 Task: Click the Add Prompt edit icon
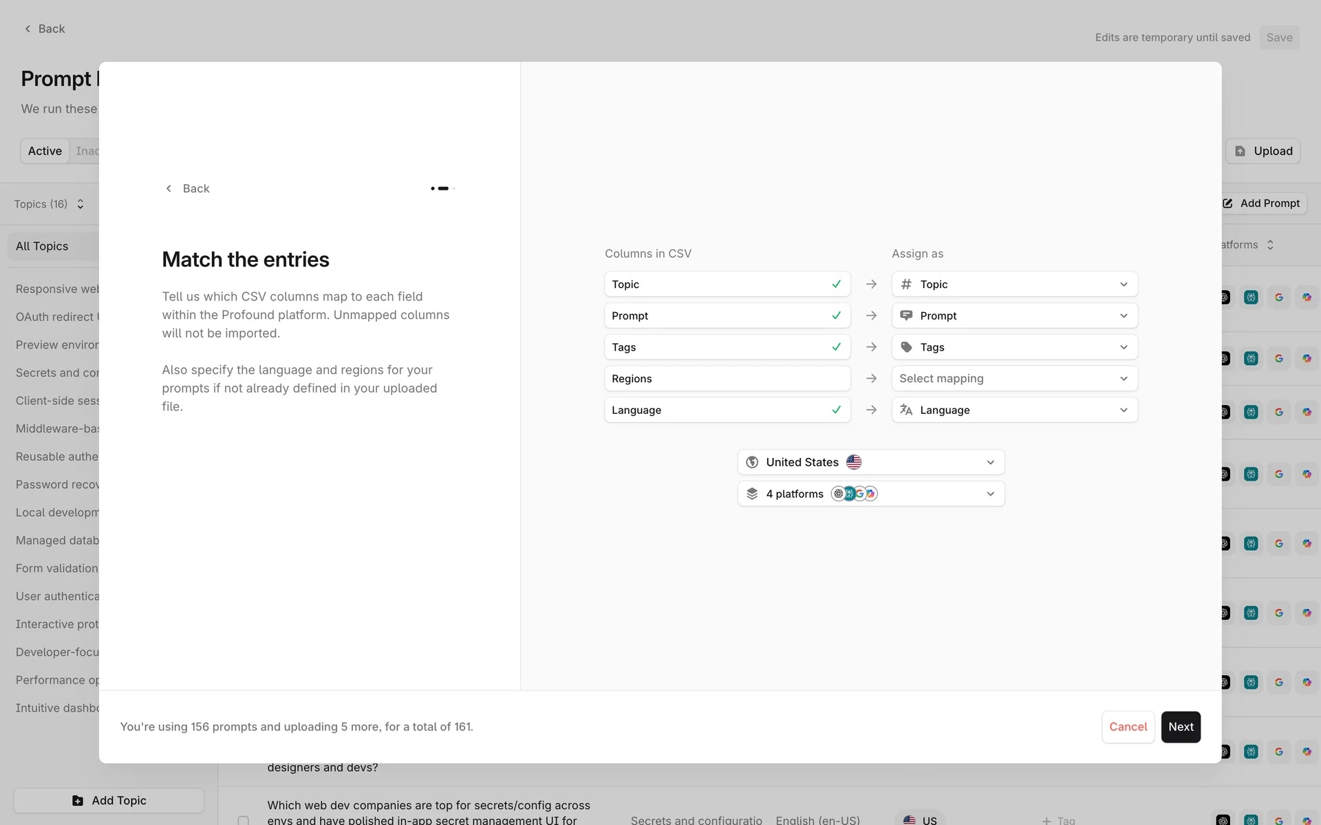(x=1227, y=203)
